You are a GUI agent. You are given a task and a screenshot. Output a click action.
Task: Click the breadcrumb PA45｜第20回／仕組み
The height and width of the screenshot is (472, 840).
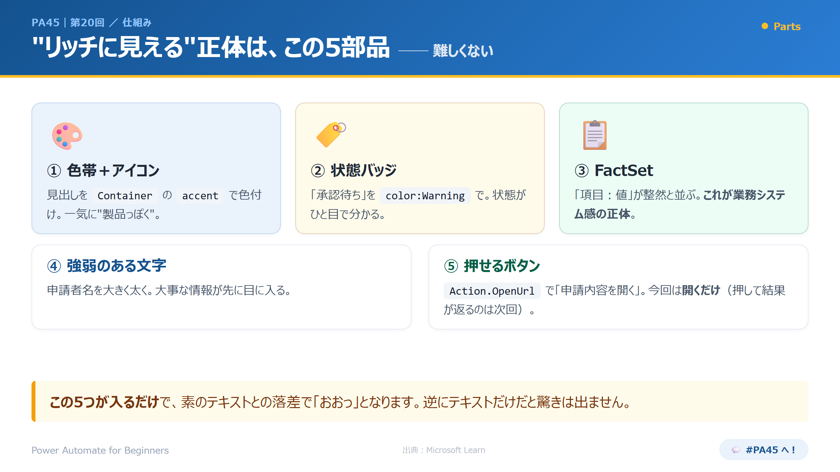(91, 23)
